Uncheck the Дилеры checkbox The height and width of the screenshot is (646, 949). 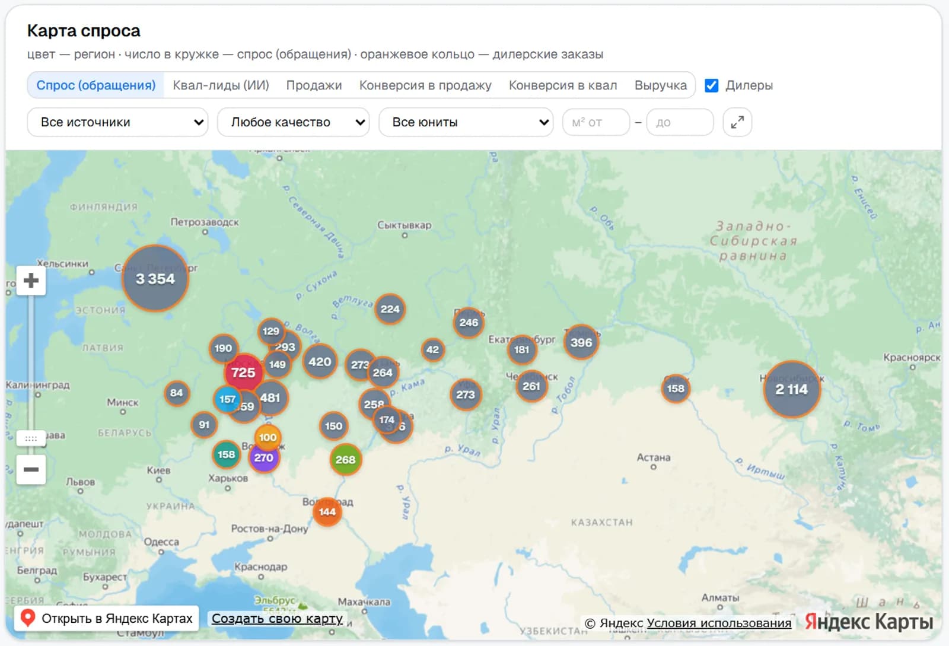711,85
